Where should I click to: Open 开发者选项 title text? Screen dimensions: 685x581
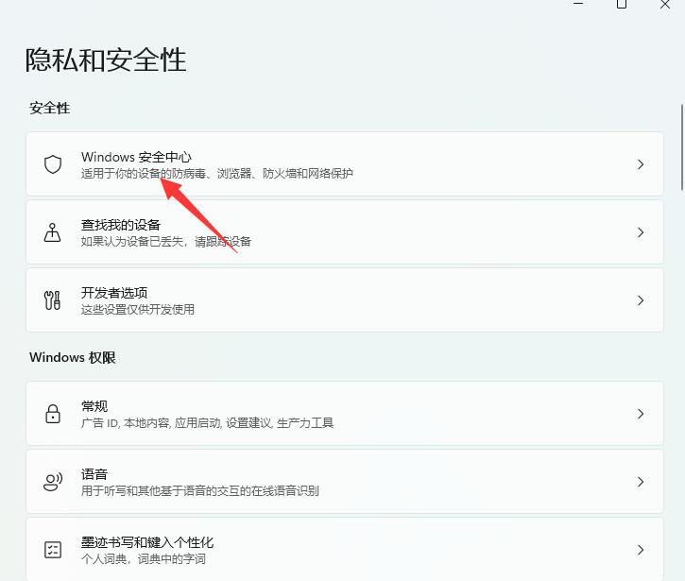114,293
